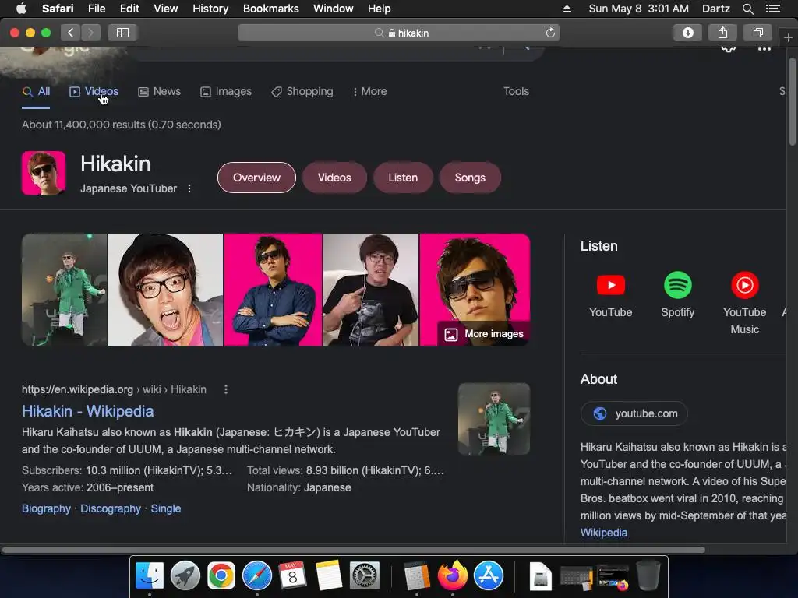Screen dimensions: 798x598
Task: Open the Discography sublink
Action: (111, 508)
